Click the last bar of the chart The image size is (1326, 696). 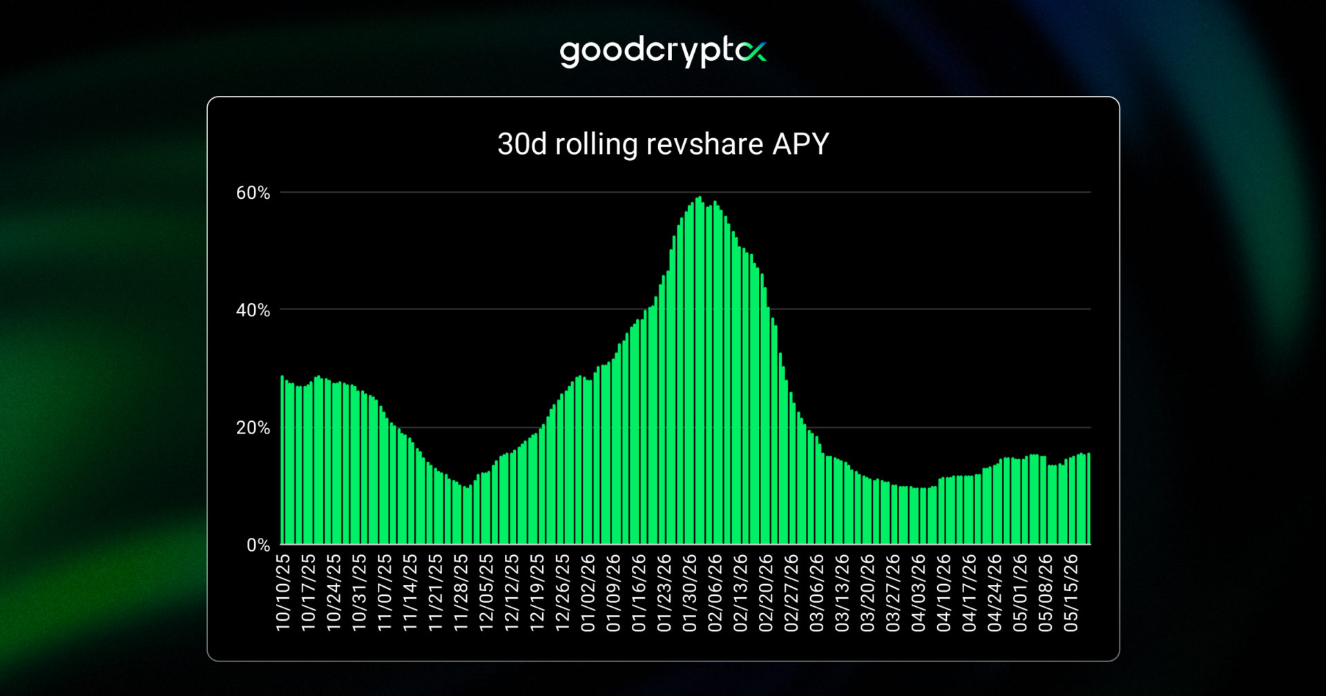tap(1089, 499)
